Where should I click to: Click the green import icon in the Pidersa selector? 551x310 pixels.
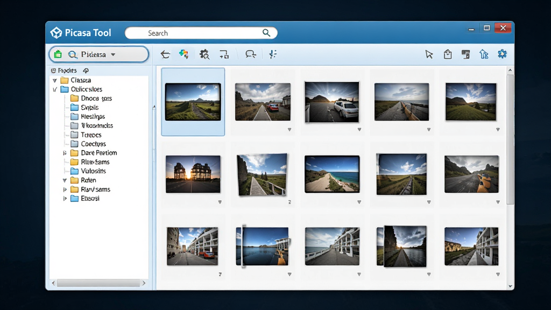click(x=58, y=54)
